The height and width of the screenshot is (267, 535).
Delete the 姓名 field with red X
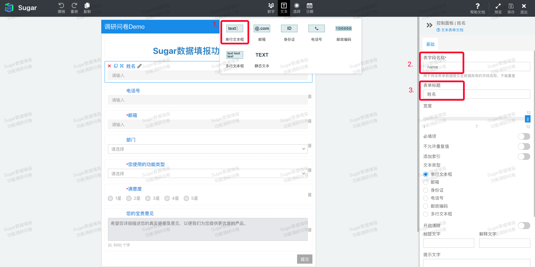coord(109,66)
